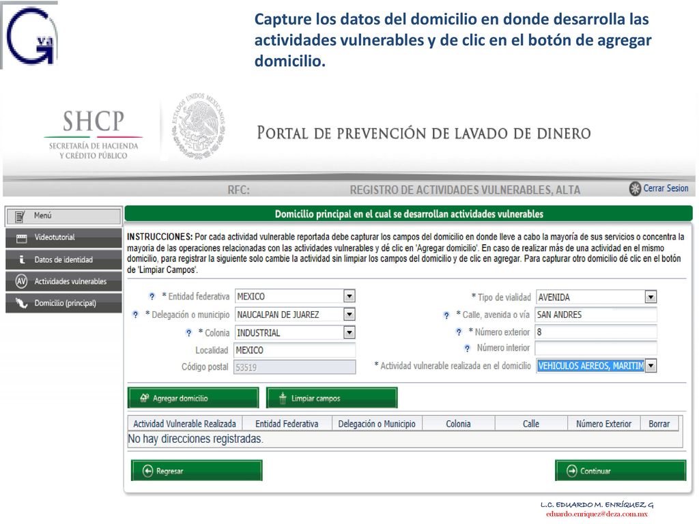Click the G V.1 logo at top
699x524 pixels.
pyautogui.click(x=30, y=35)
